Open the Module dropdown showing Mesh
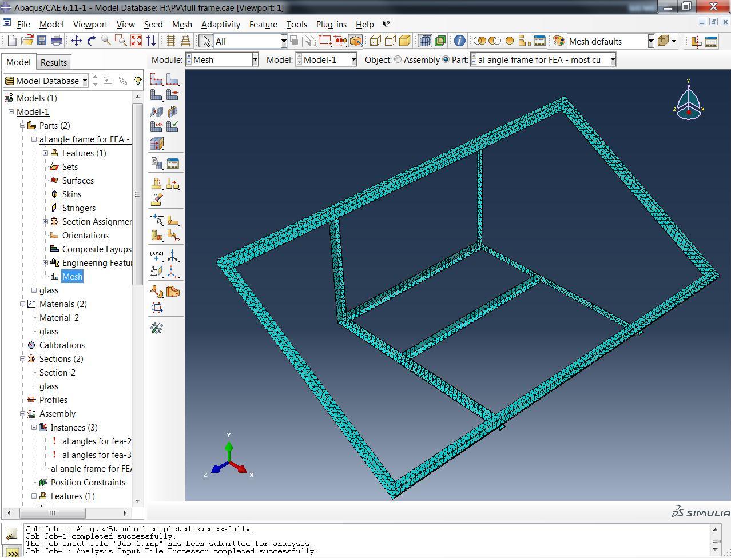The height and width of the screenshot is (558, 731). coord(255,59)
